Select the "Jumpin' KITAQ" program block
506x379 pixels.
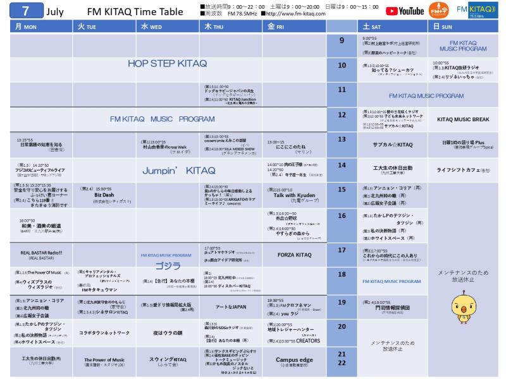click(179, 171)
